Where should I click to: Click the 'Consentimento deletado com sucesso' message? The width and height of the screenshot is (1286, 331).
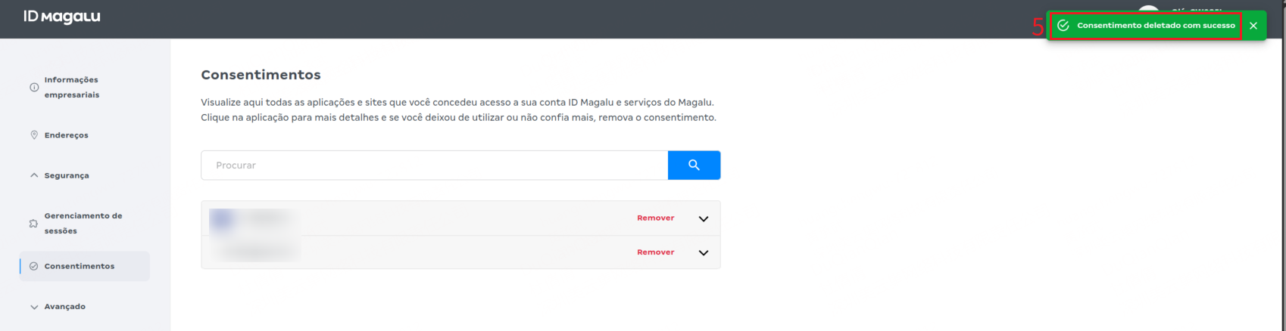click(1156, 26)
